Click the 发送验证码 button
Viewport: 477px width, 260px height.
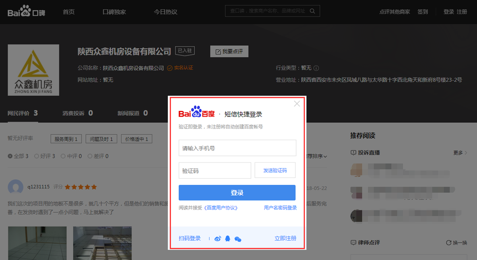[x=275, y=170]
